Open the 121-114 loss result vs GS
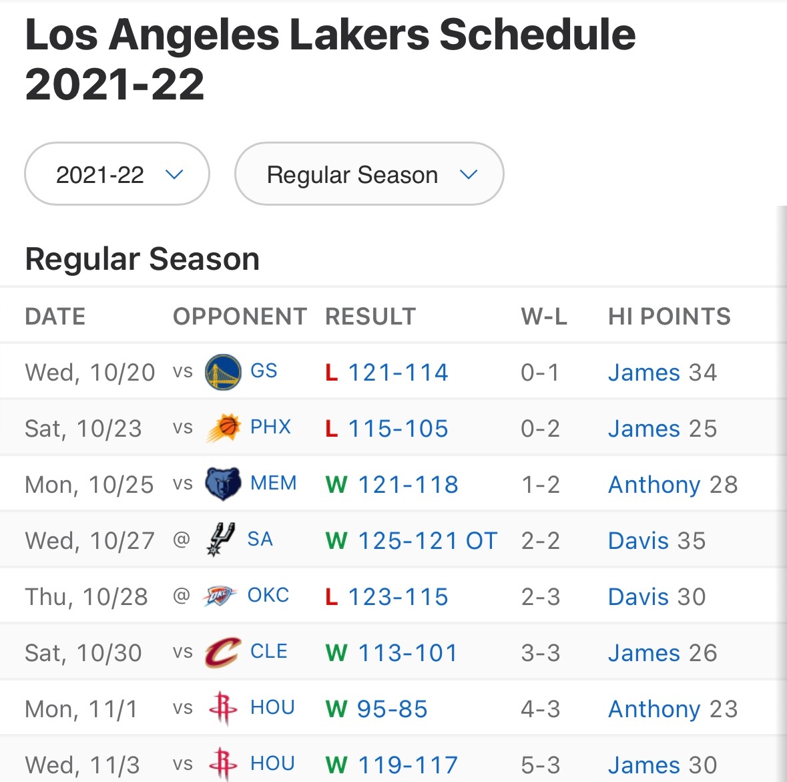Image resolution: width=787 pixels, height=782 pixels. tap(398, 373)
